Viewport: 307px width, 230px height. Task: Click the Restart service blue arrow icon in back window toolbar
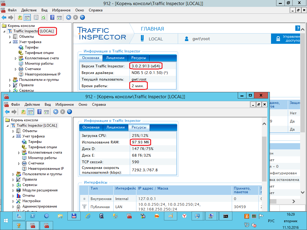pos(82,17)
